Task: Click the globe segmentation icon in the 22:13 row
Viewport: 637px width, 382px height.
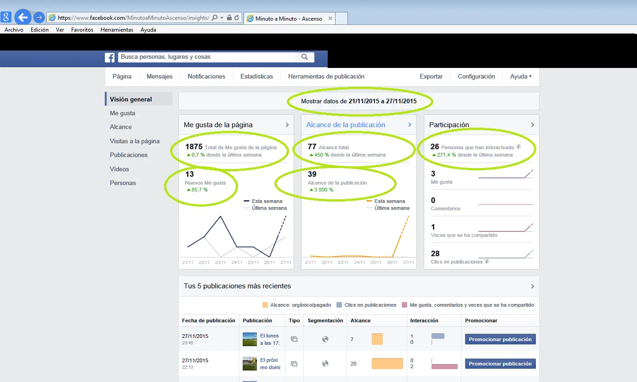Action: pyautogui.click(x=325, y=364)
